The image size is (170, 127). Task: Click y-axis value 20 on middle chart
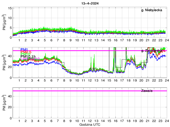point(10,67)
